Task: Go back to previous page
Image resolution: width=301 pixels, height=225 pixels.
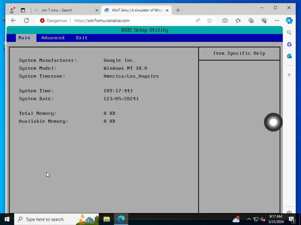Action: tap(14, 21)
